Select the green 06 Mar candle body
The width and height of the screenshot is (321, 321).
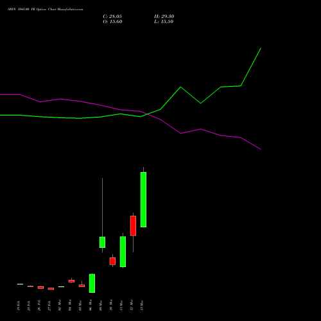[x=92, y=283]
